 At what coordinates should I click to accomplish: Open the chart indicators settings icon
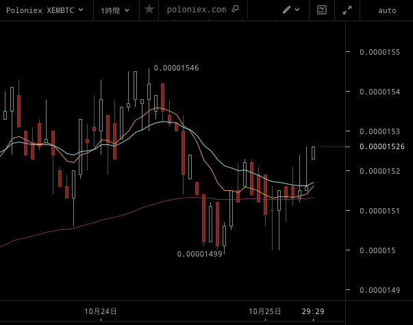pos(322,10)
